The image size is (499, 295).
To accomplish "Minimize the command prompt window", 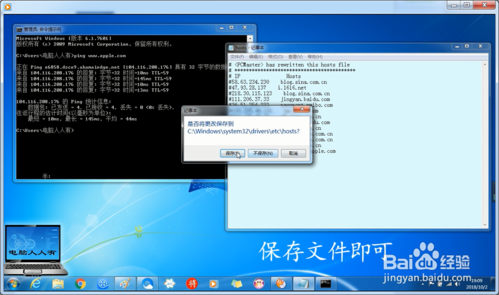I will [x=222, y=28].
